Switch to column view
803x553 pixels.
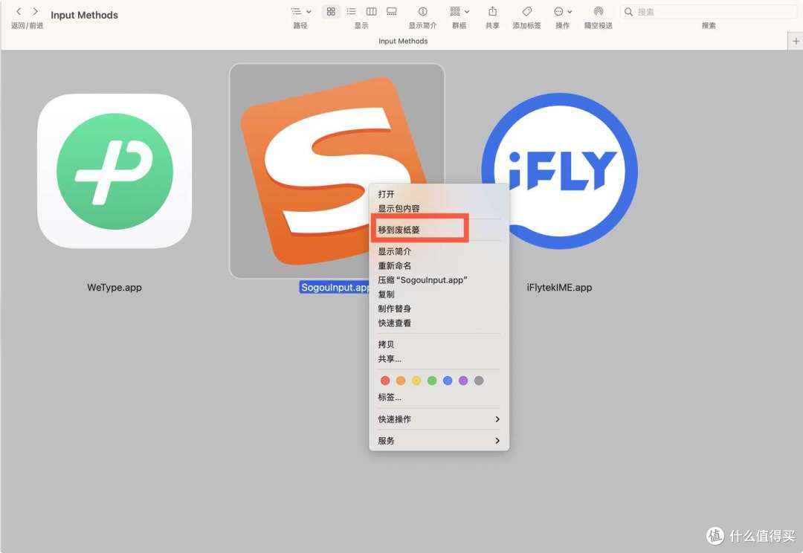point(371,11)
